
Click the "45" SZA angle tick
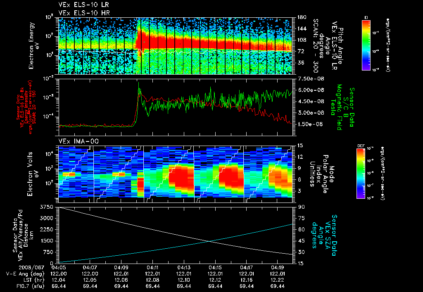(x=301, y=241)
